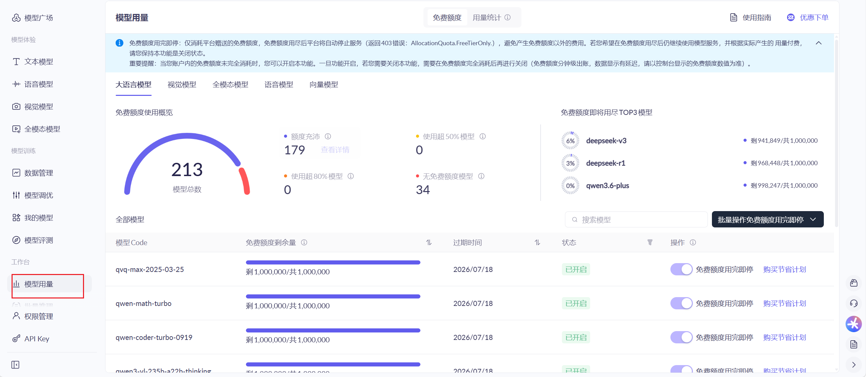Viewport: 866px width, 377px height.
Task: Click the 视觉模型 camera icon in sidebar
Action: (x=16, y=106)
